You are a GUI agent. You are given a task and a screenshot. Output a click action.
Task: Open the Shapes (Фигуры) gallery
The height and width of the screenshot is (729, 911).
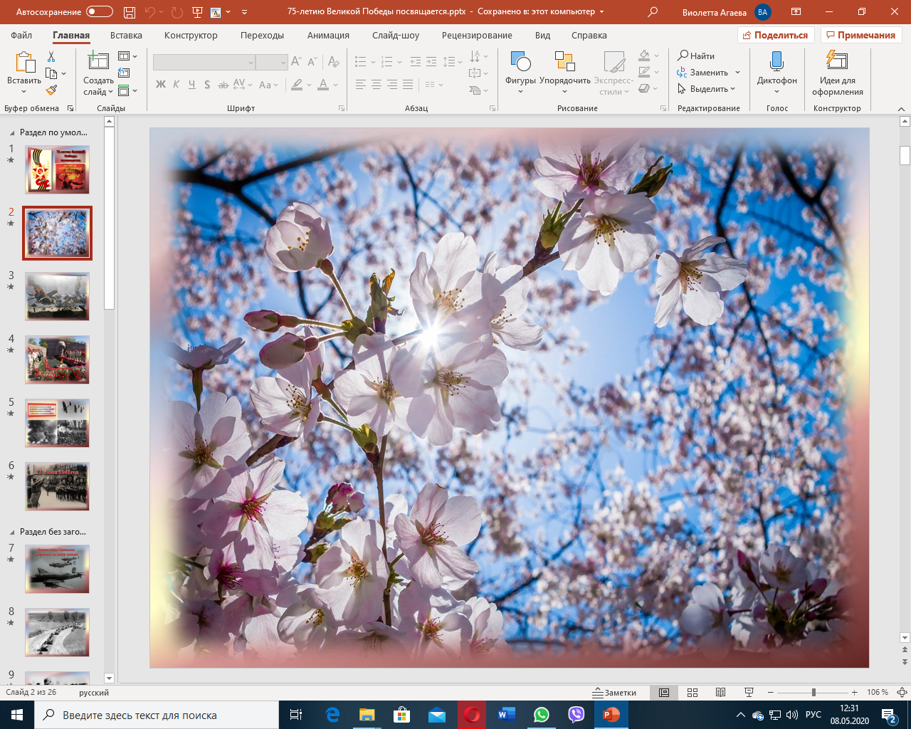pos(520,72)
